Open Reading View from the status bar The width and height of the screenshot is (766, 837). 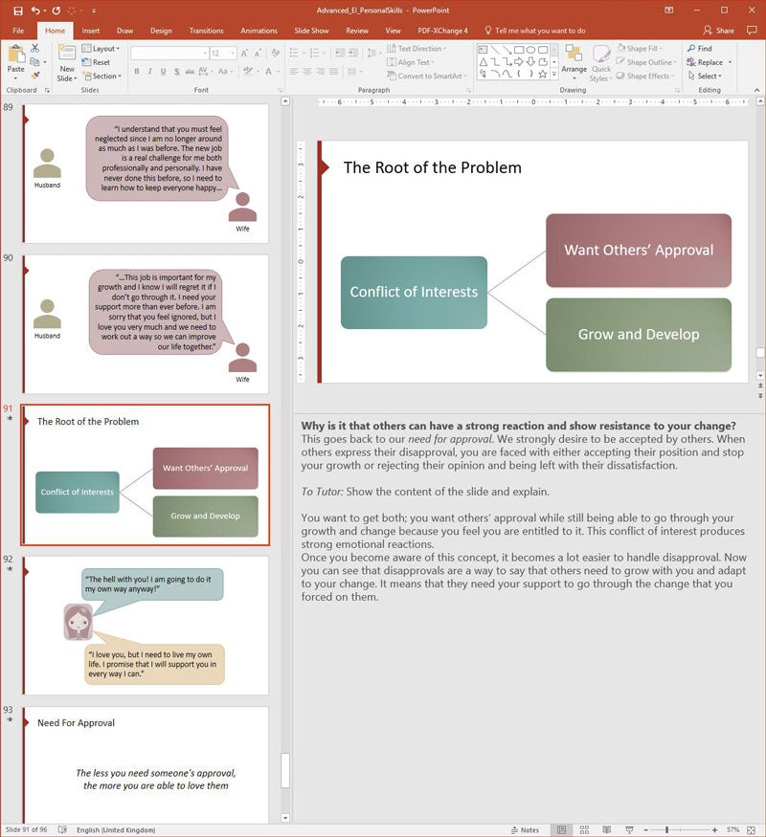pos(604,829)
